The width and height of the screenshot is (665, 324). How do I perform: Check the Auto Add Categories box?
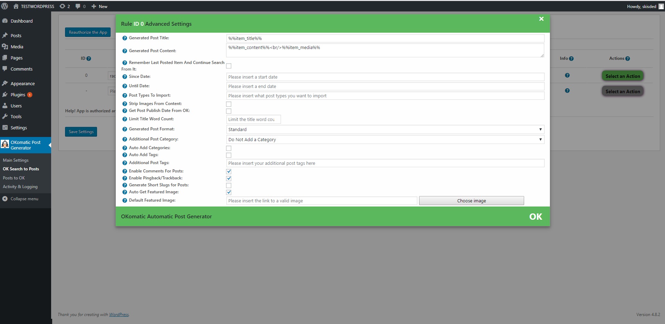tap(229, 148)
